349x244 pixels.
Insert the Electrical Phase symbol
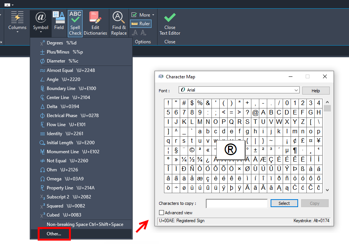coord(81,116)
